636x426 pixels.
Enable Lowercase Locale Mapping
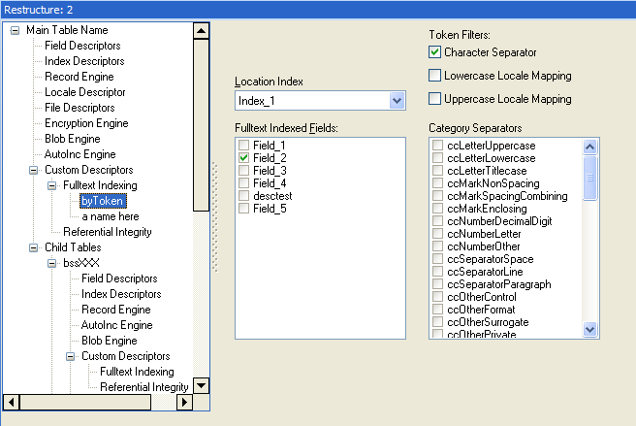pos(435,75)
